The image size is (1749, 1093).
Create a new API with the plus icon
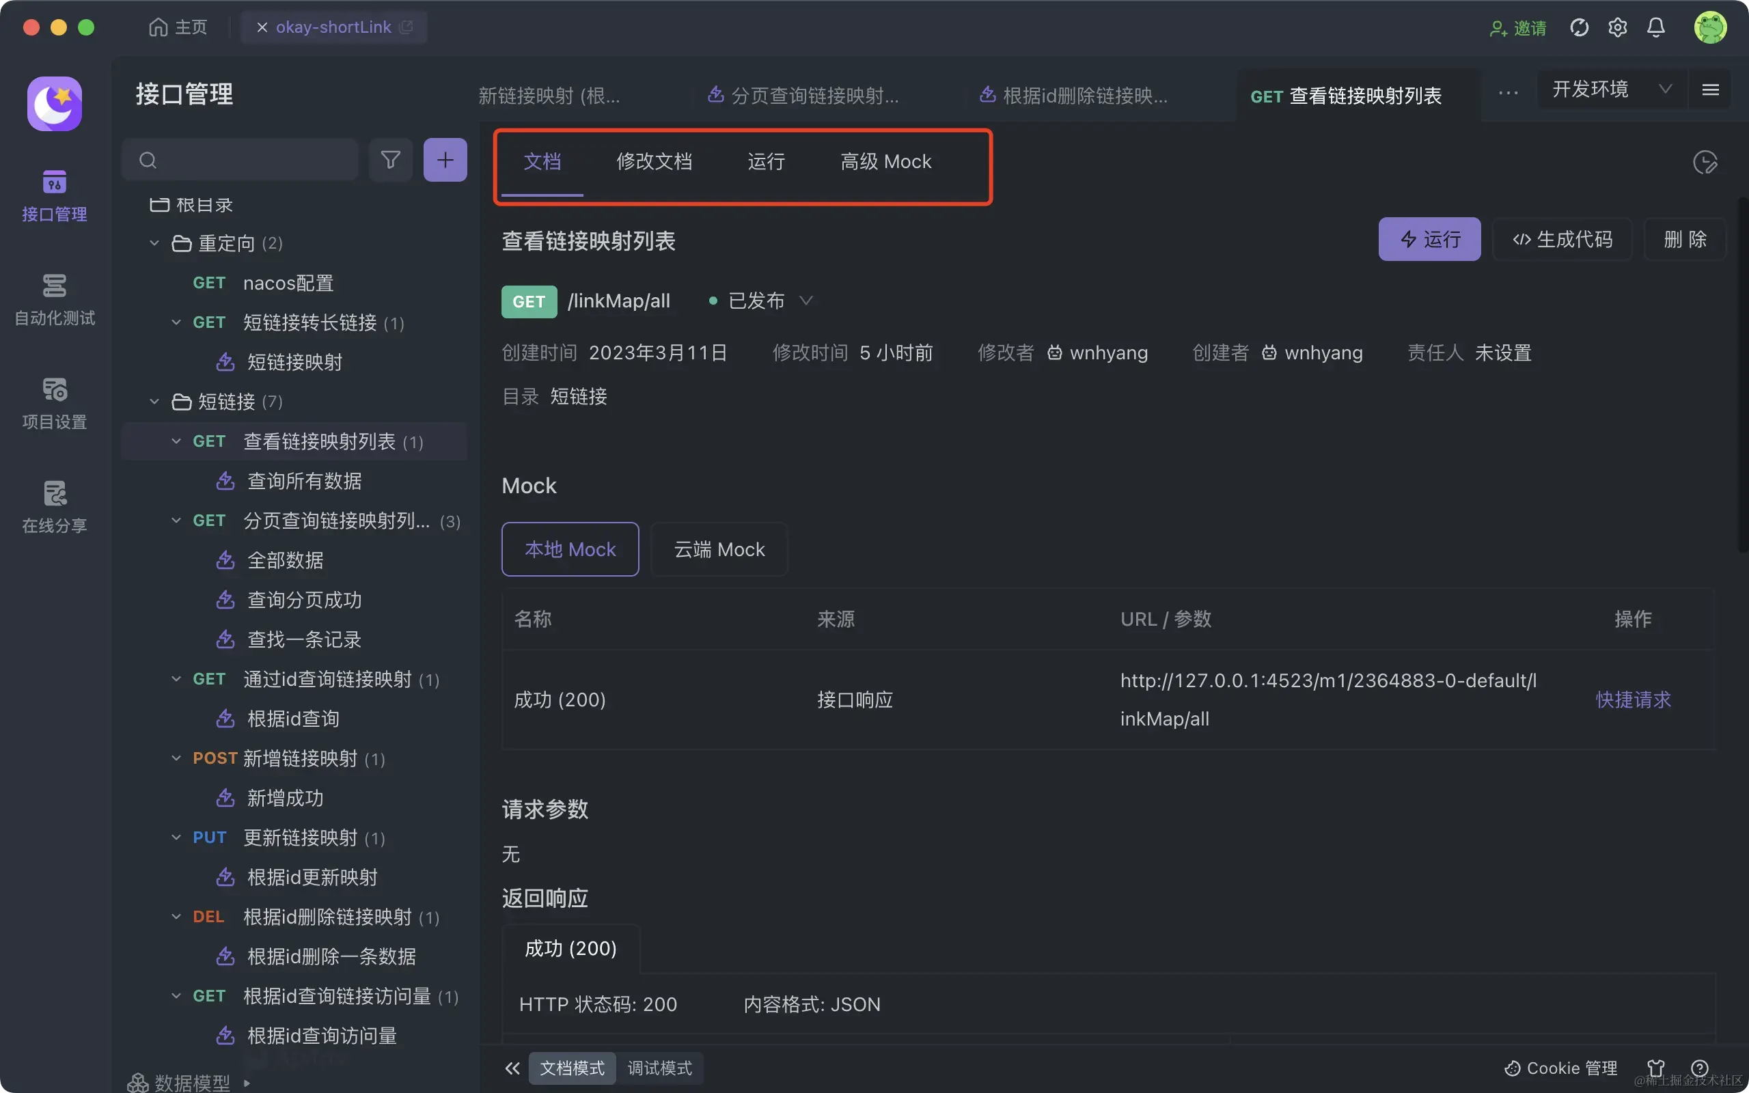pyautogui.click(x=445, y=159)
